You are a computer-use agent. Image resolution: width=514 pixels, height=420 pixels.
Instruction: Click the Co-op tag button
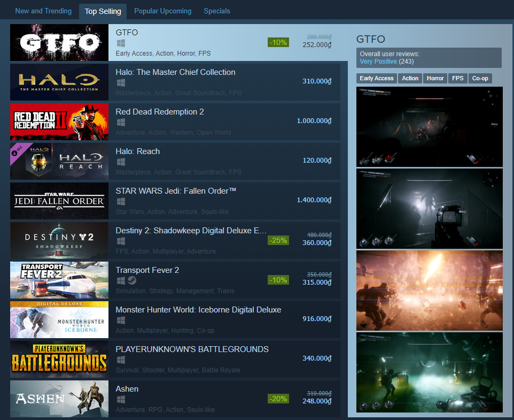[480, 79]
